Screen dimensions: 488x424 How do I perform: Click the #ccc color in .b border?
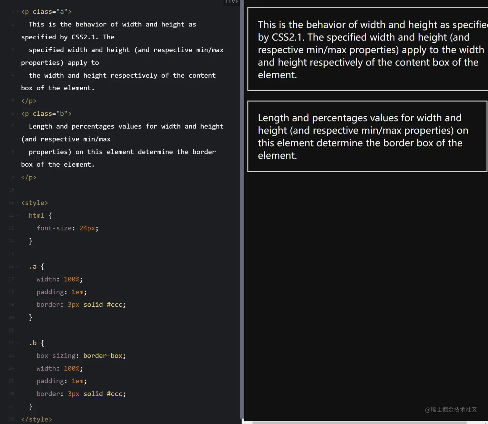tap(114, 394)
